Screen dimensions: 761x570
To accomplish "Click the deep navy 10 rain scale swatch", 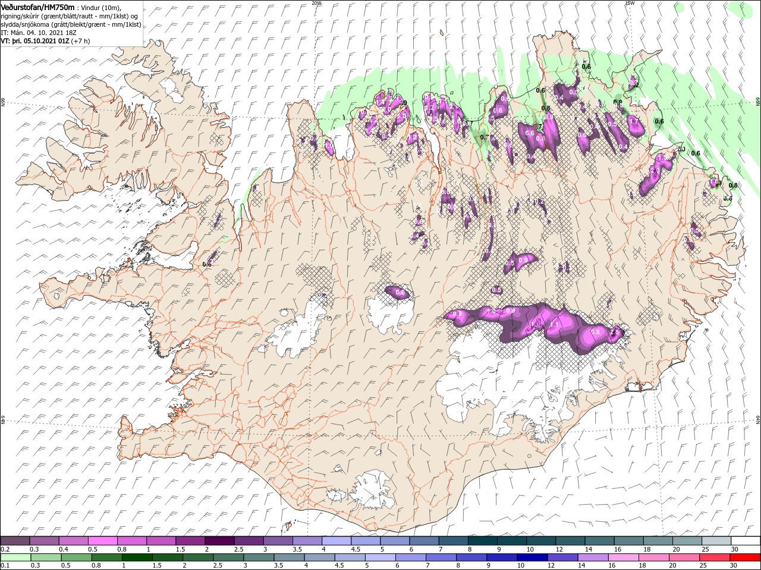I will point(533,558).
